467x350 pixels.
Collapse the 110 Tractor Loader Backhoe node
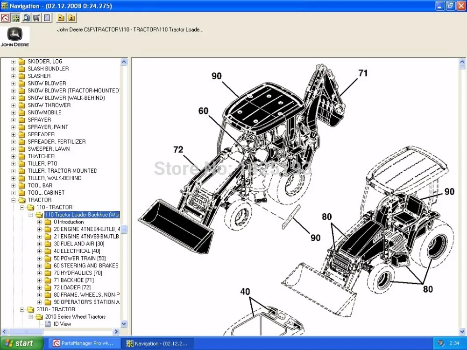click(x=31, y=215)
